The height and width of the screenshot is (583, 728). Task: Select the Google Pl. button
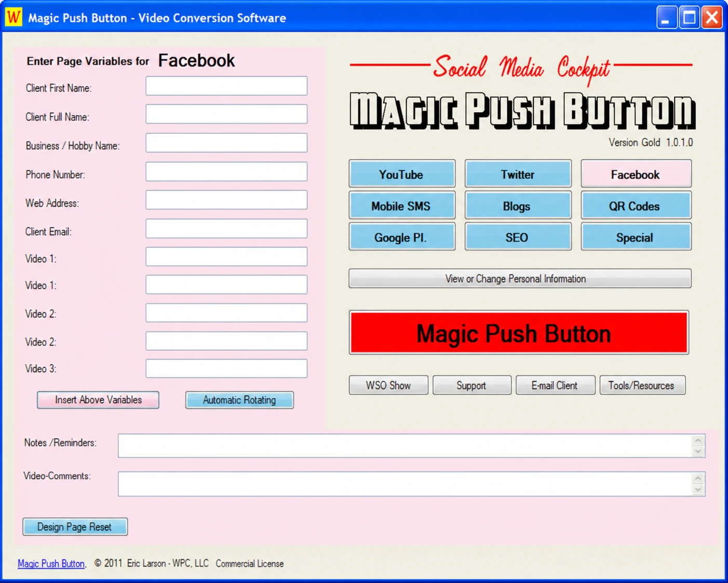402,237
